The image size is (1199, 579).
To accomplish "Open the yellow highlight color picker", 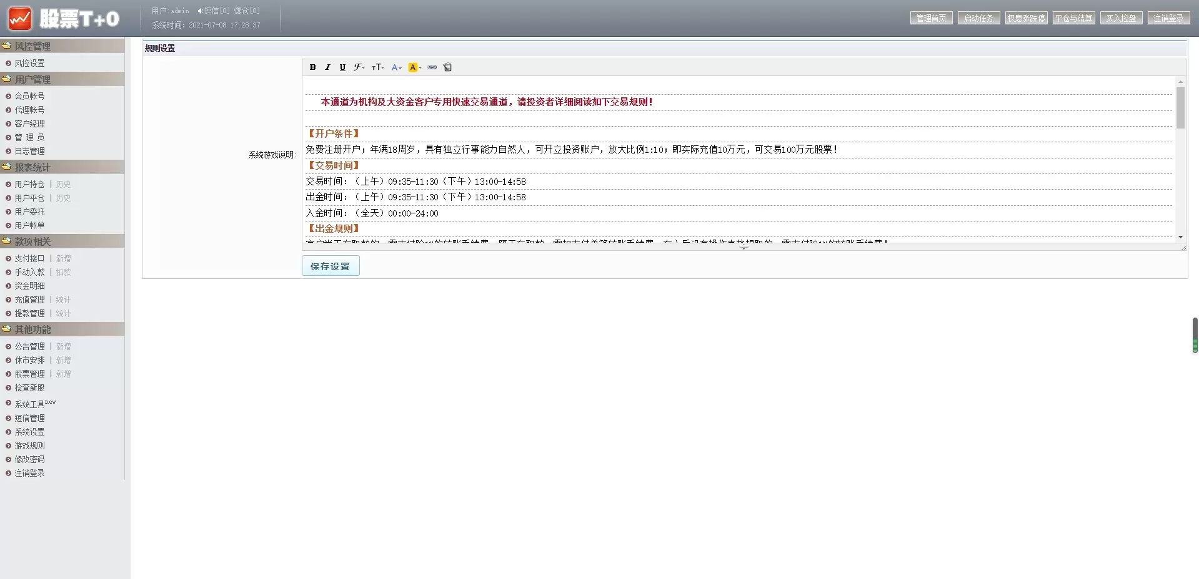I will coord(414,67).
